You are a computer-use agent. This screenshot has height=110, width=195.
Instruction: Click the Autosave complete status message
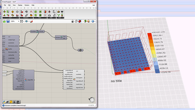(x=15, y=105)
